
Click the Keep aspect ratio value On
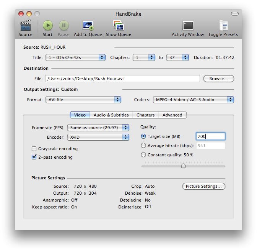coord(74,207)
